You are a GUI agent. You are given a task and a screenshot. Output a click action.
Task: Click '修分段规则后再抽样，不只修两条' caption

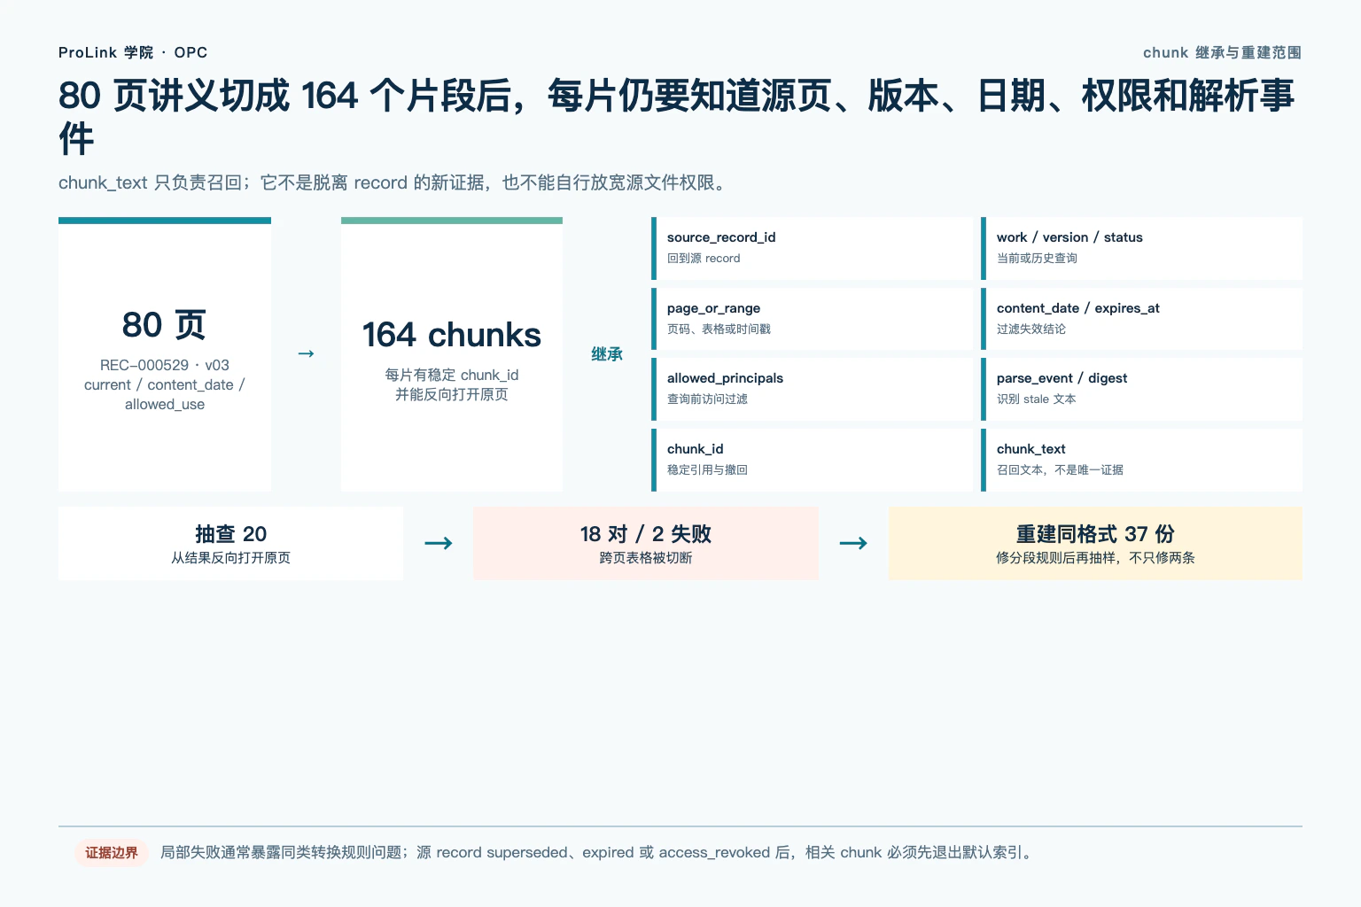pos(1095,558)
